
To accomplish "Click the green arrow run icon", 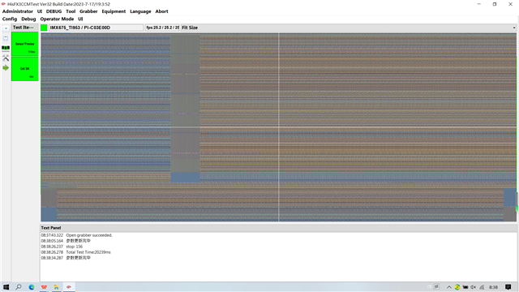I will tap(6, 67).
